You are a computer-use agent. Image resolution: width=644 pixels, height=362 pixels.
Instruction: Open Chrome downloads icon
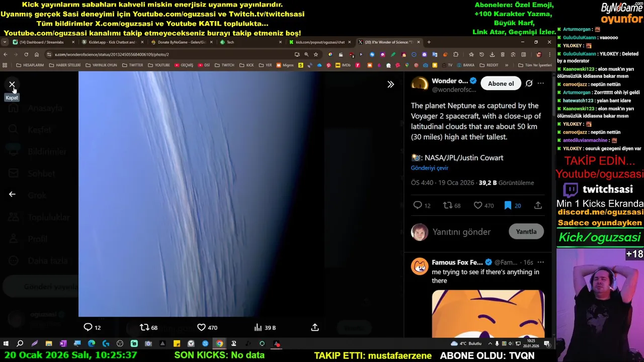492,54
